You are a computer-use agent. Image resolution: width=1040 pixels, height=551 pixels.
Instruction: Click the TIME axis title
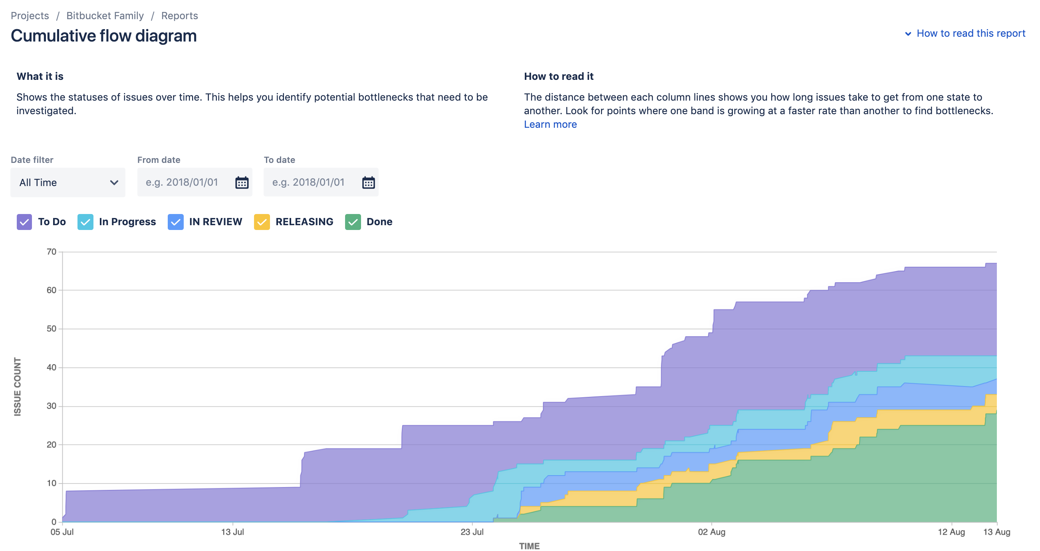tap(529, 546)
